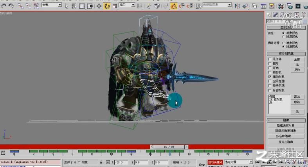The image size is (308, 167).
Task: Click the selection lock icon in status bar
Action: [x=101, y=162]
